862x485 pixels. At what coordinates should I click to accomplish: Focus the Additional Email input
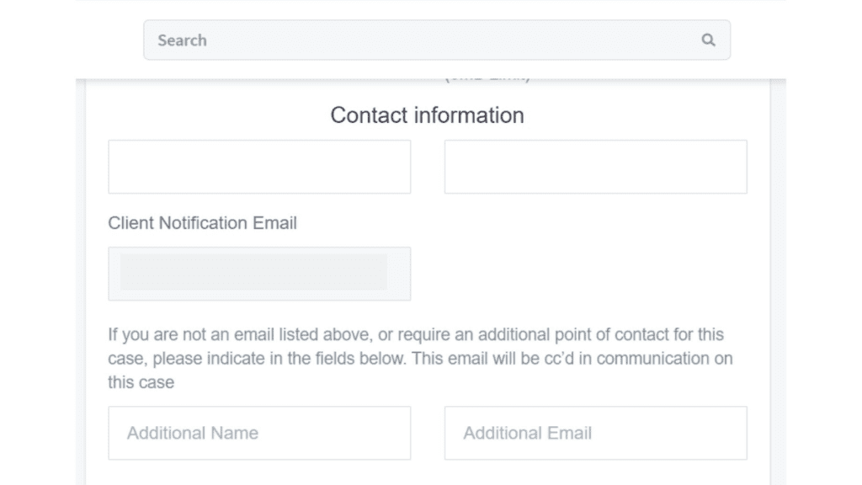(x=595, y=433)
